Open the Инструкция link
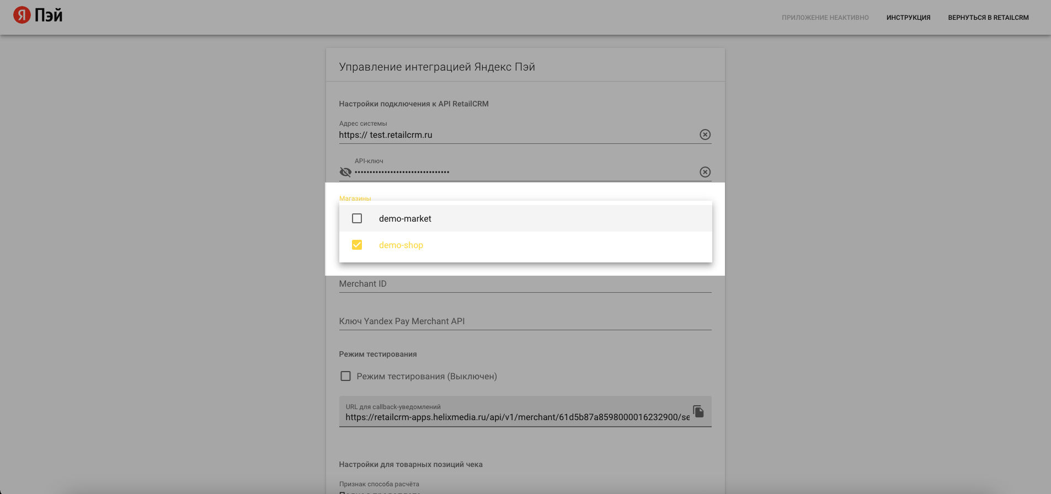 tap(908, 18)
